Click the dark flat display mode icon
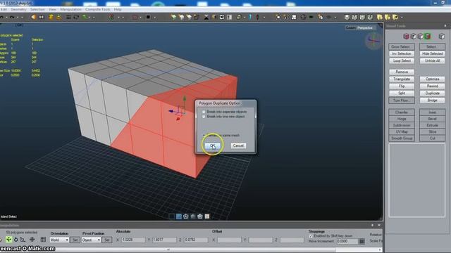The width and height of the screenshot is (451, 253). pyautogui.click(x=172, y=216)
